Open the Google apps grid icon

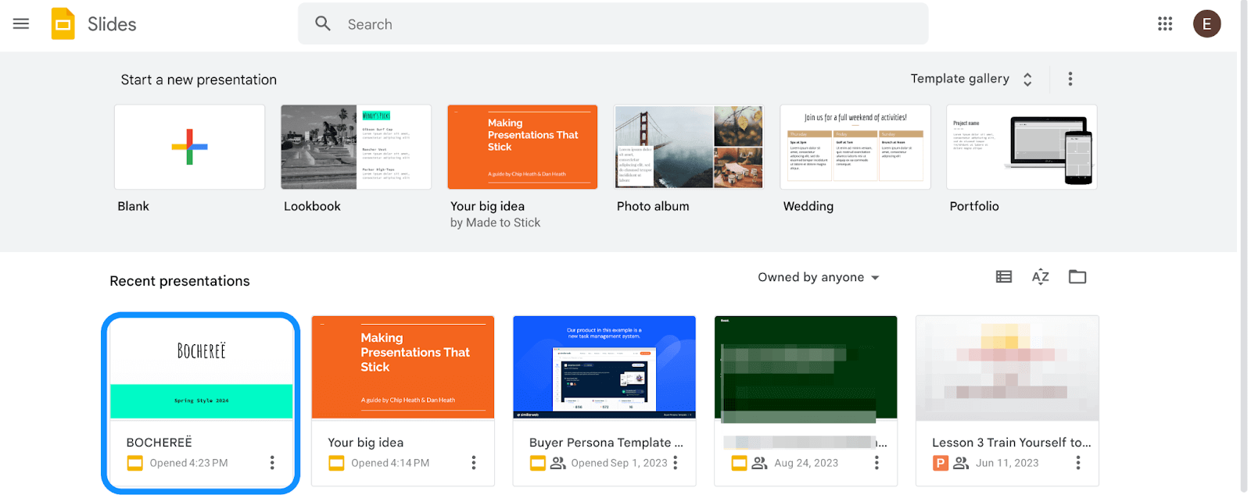(1165, 23)
